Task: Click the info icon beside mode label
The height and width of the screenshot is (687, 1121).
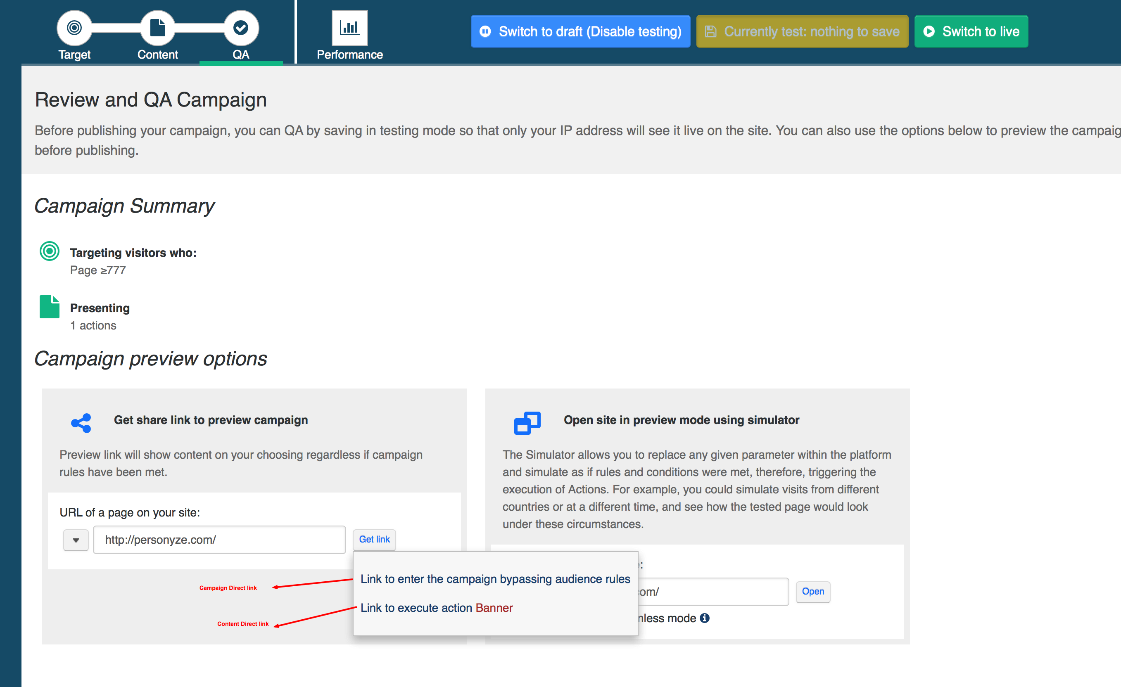Action: [705, 618]
